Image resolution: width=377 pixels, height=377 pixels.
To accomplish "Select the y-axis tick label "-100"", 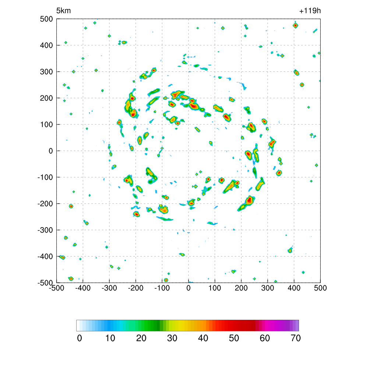I will pos(45,177).
